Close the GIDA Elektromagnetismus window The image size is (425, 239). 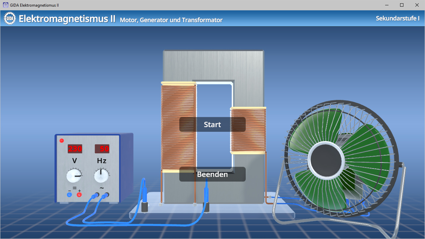417,5
